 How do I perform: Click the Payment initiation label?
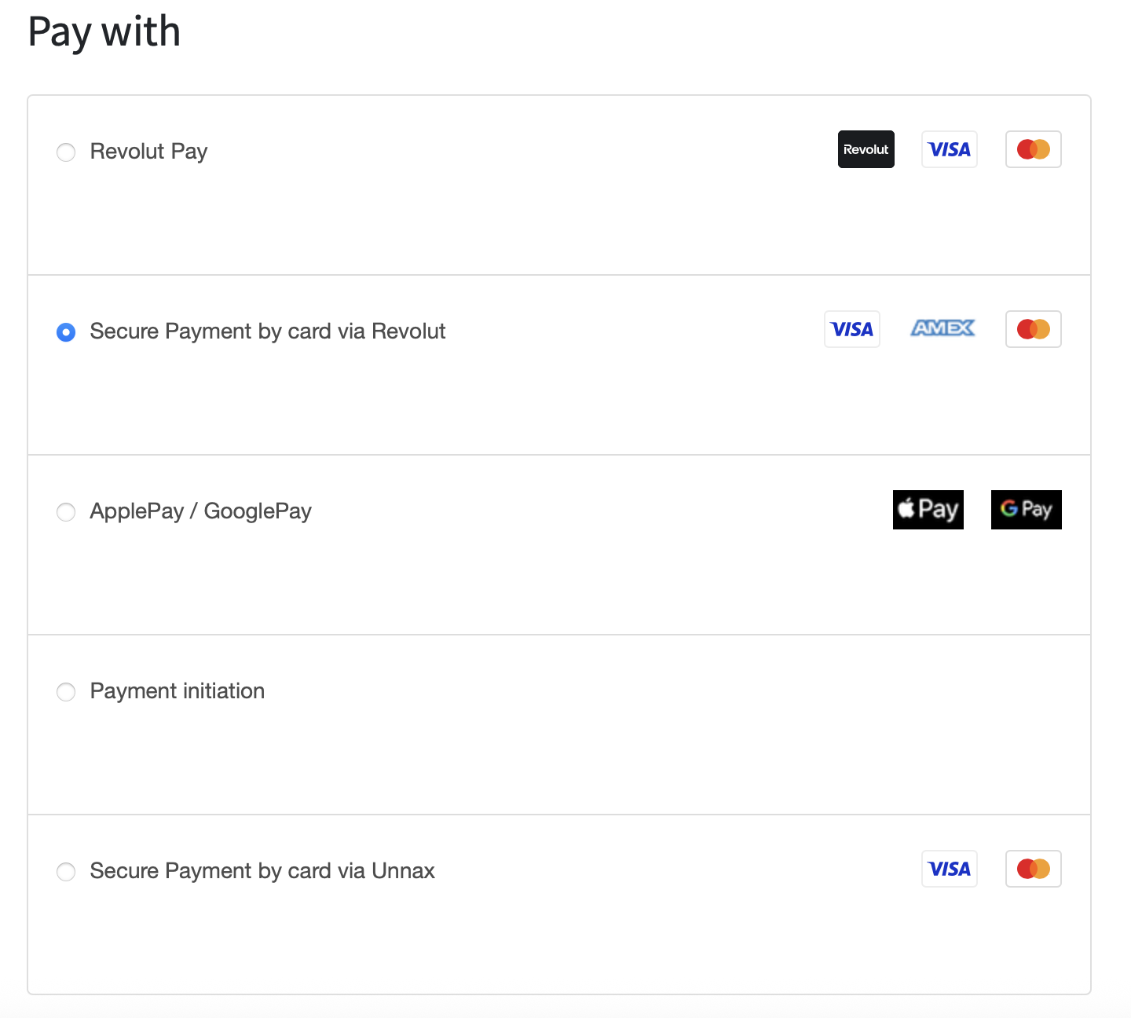pos(177,691)
